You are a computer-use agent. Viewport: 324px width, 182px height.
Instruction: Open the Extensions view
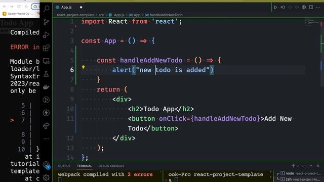tap(46, 48)
